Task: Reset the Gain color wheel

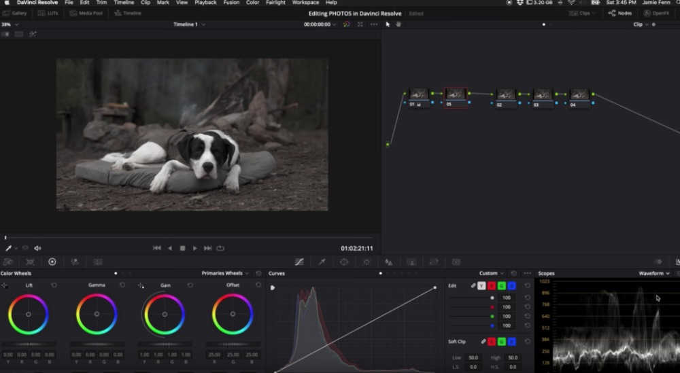Action: tap(190, 285)
